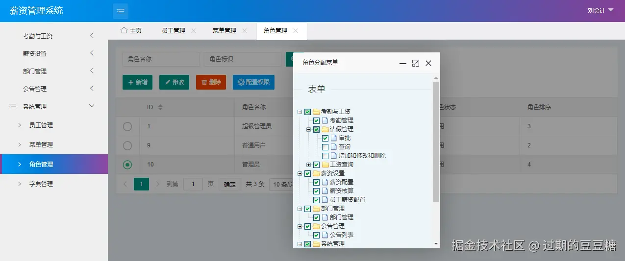
Task: Minimize the 角色分配菜单 dialog
Action: [403, 63]
